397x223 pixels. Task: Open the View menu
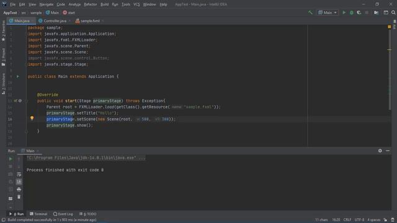coord(32,4)
